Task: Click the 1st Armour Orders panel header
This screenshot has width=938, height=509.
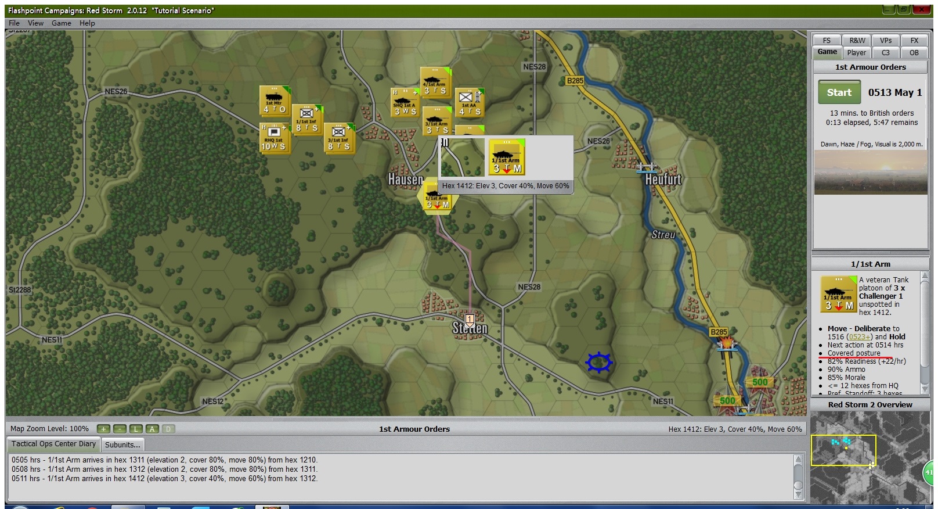Action: 870,67
